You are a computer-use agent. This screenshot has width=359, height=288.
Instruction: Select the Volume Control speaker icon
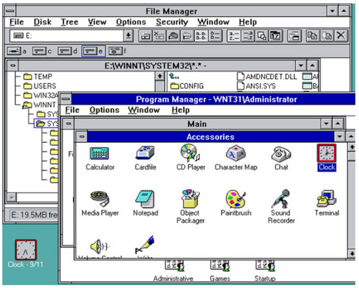tap(100, 246)
